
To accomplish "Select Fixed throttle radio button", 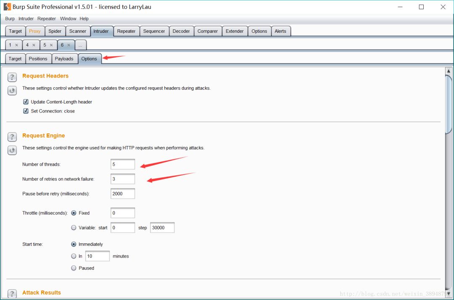I will pyautogui.click(x=74, y=213).
